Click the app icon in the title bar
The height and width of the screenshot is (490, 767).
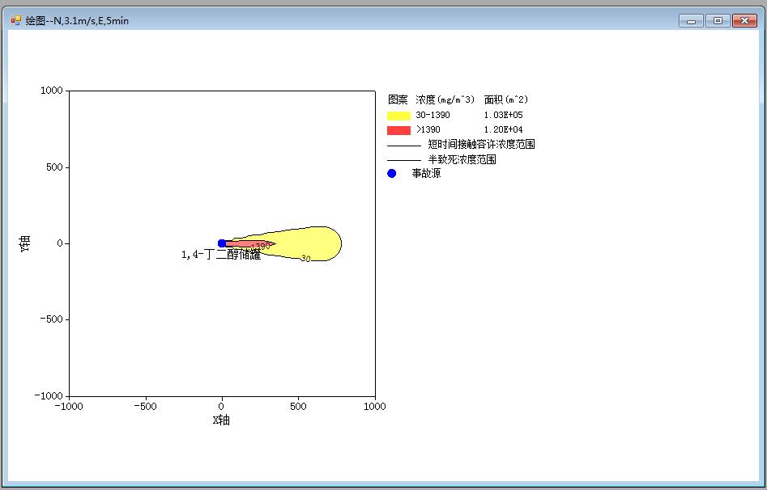(16, 20)
